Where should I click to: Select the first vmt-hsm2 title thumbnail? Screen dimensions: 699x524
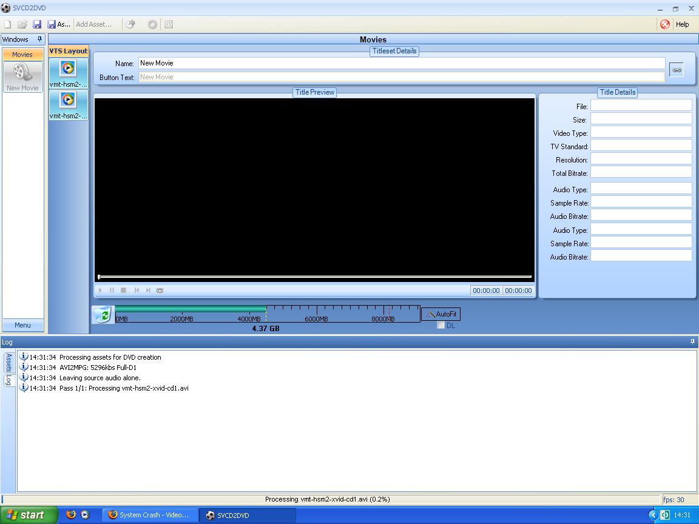tap(68, 73)
